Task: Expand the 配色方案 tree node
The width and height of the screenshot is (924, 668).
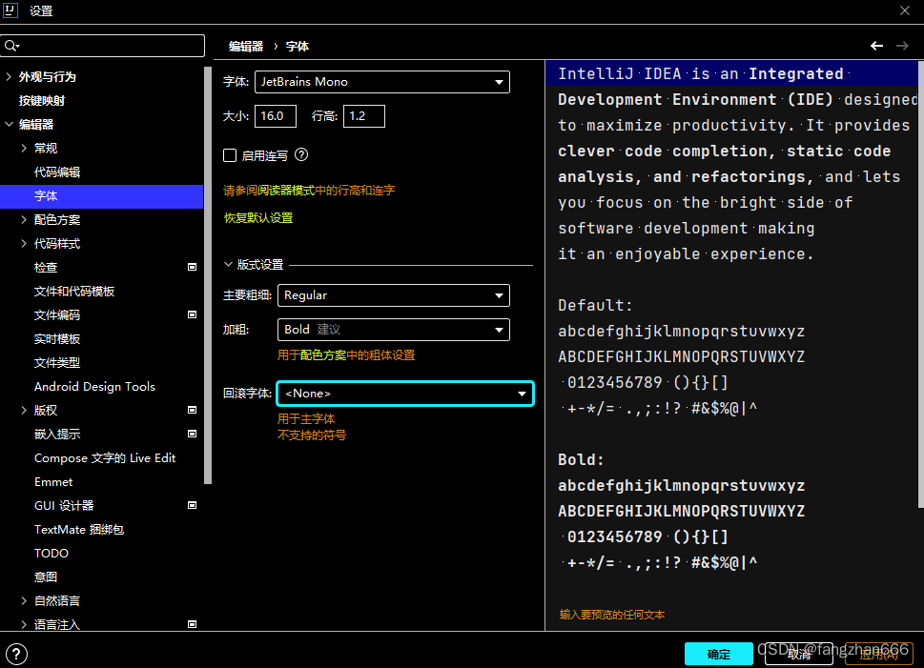Action: pos(24,219)
